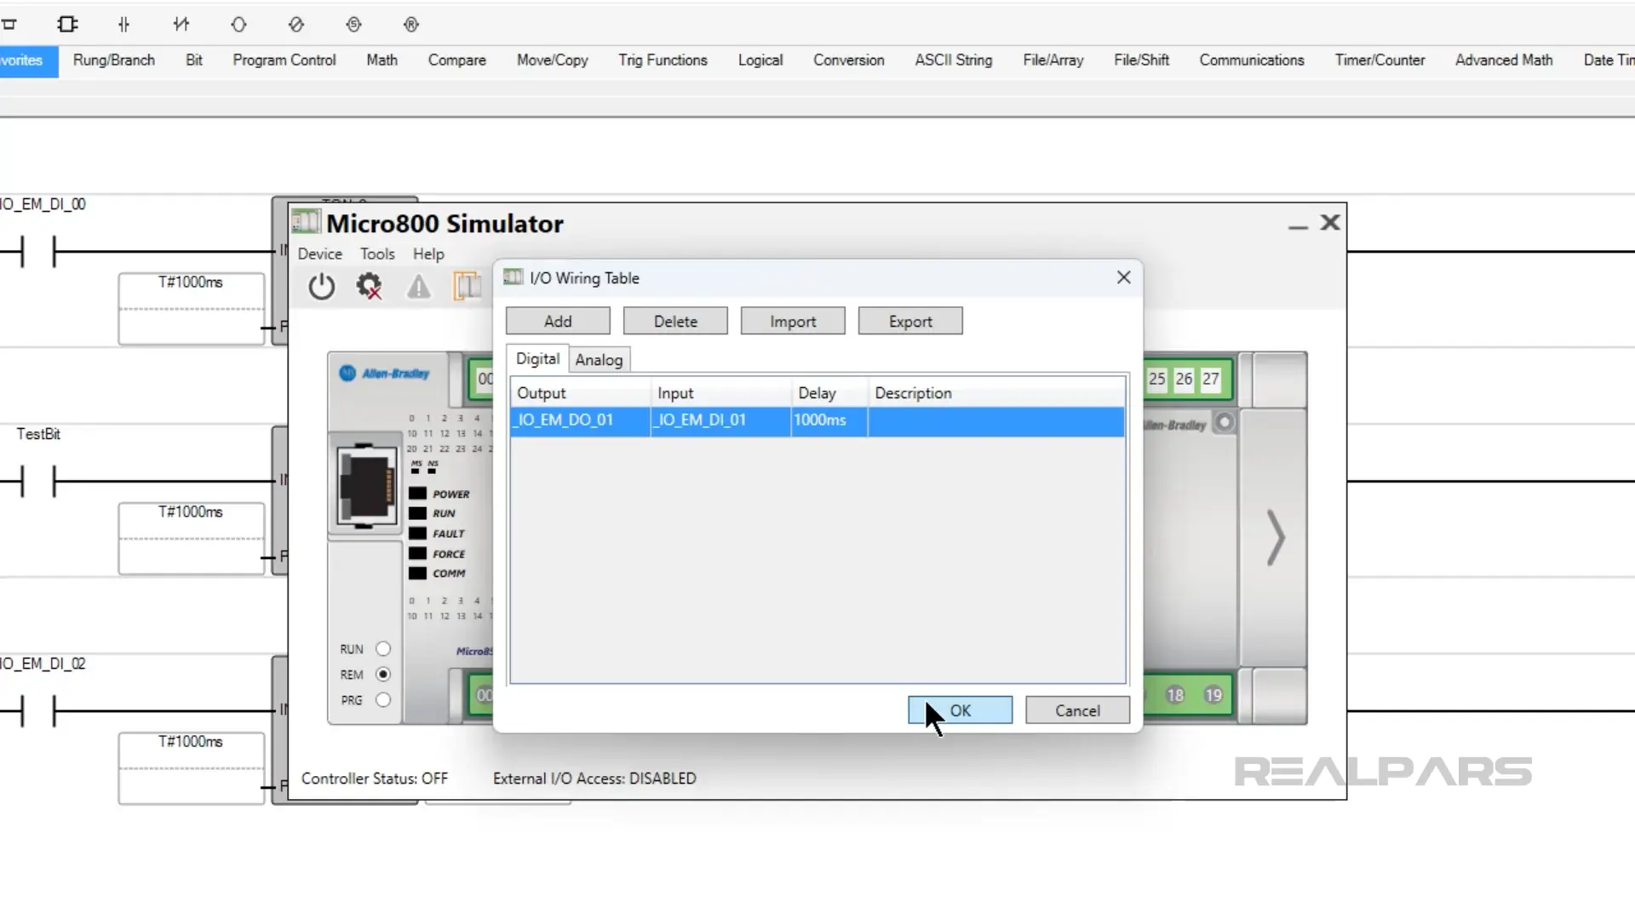Open the Timer/Counter instruction tab
1635x919 pixels.
point(1380,60)
